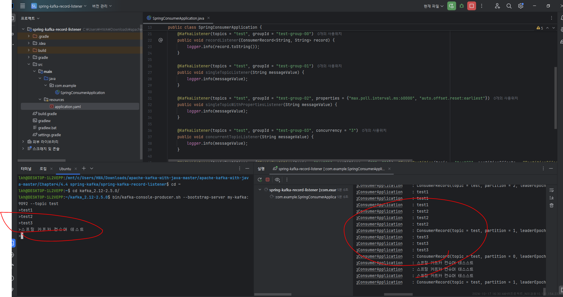
Task: Start debugging with the bug icon
Action: [x=462, y=6]
